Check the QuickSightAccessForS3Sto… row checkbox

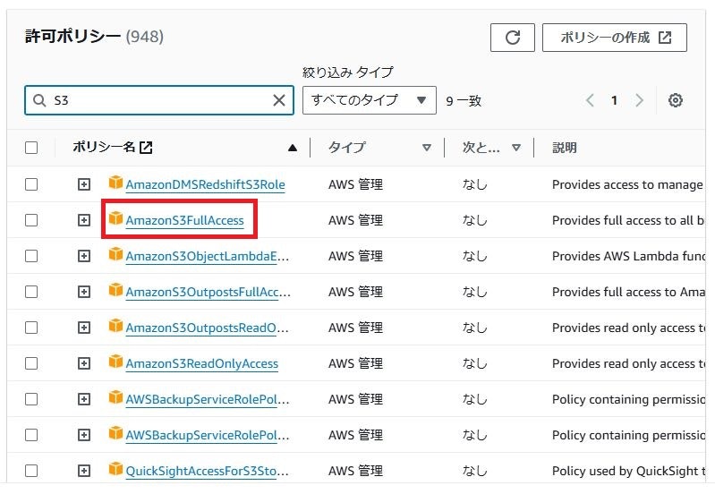click(x=31, y=470)
